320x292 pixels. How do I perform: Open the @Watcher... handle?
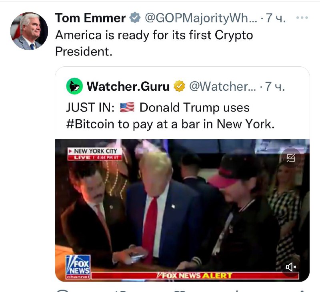[x=222, y=86]
